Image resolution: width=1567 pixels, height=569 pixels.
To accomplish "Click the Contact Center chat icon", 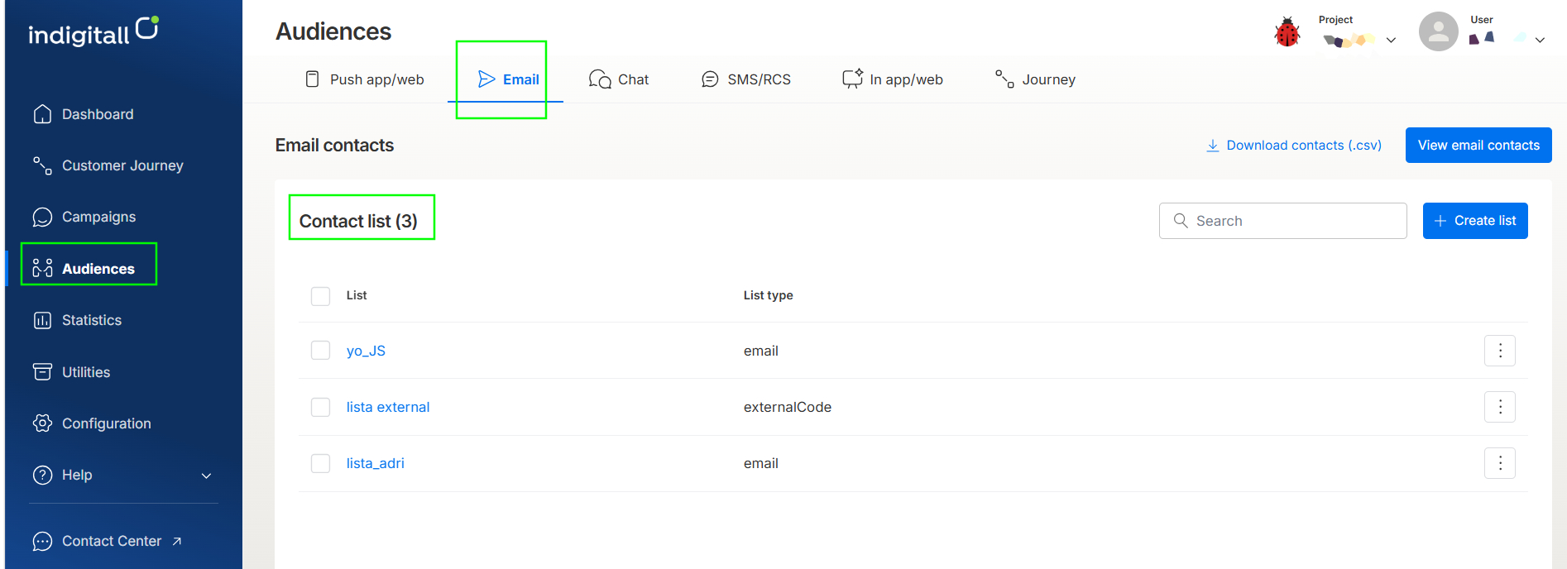I will tap(42, 541).
